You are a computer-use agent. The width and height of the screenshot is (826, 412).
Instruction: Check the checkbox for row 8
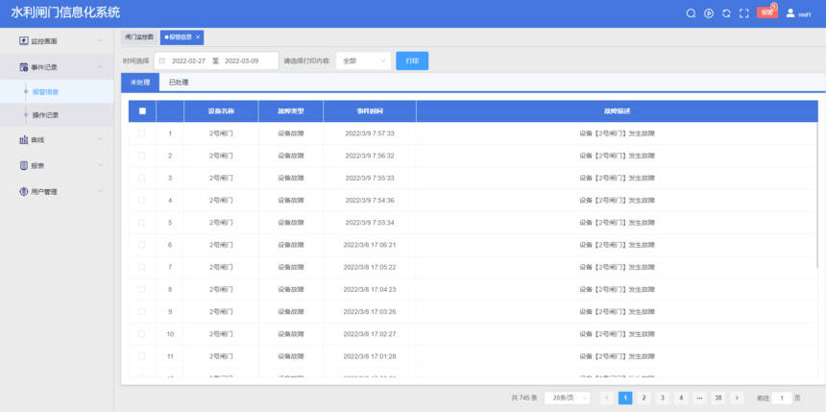(142, 289)
